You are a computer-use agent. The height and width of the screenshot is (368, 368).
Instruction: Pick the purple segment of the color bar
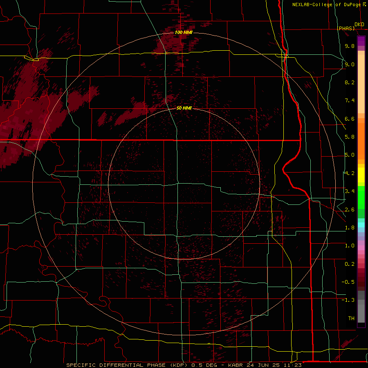pos(361,41)
